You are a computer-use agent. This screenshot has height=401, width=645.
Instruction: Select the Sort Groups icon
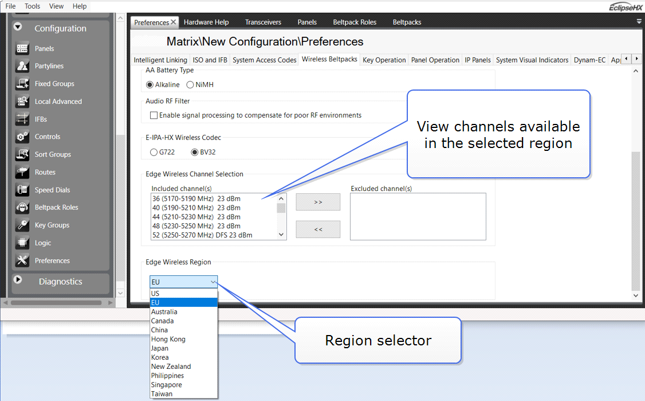pyautogui.click(x=22, y=154)
